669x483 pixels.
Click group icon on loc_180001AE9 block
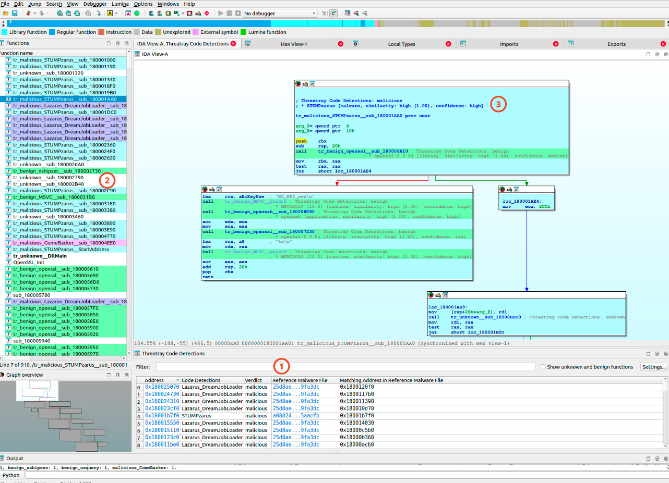click(445, 295)
